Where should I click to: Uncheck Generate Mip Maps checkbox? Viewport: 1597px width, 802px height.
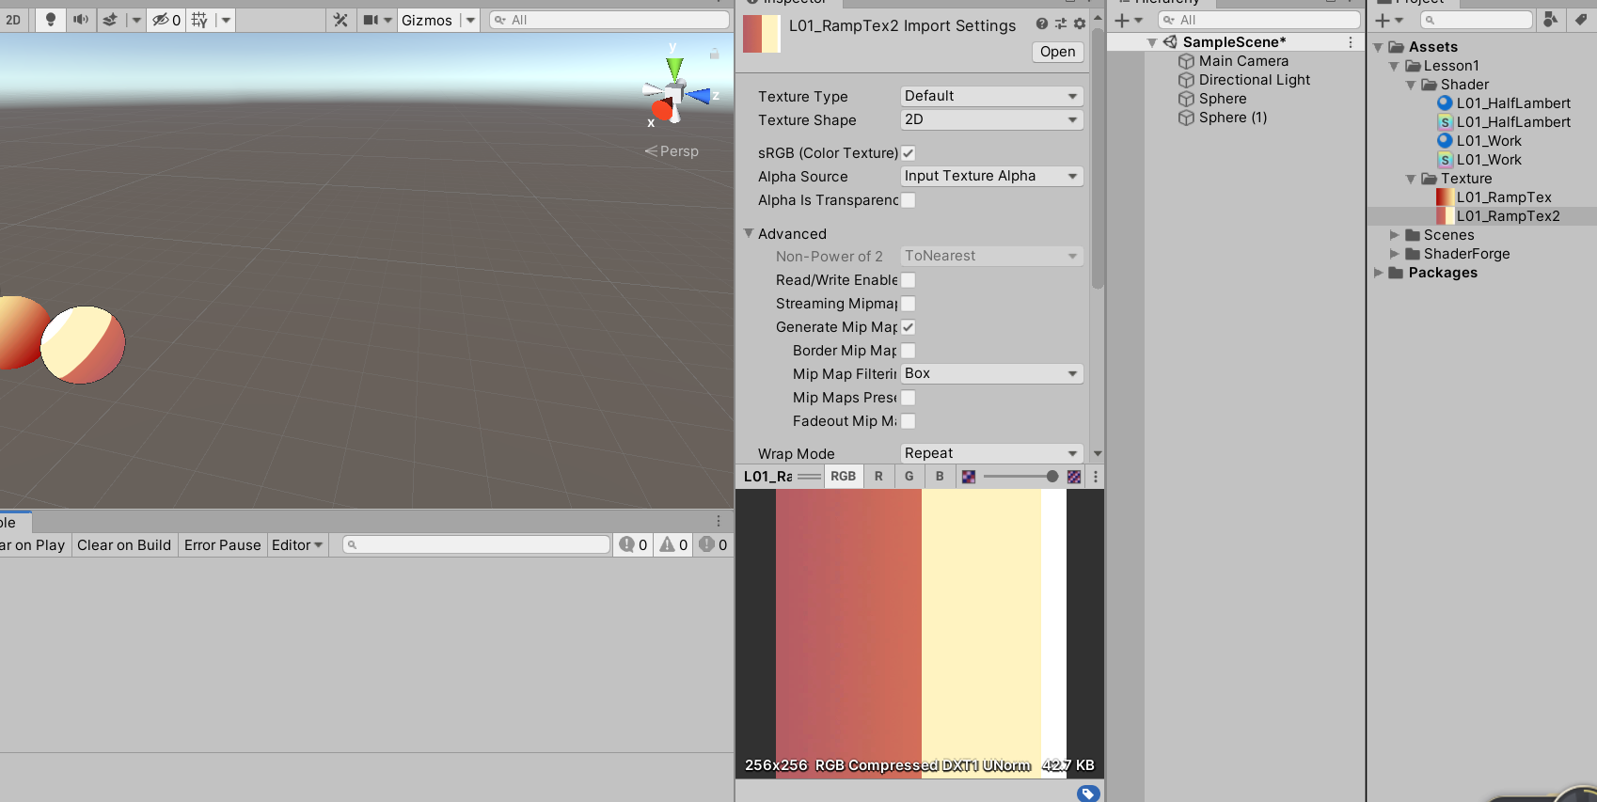point(908,327)
